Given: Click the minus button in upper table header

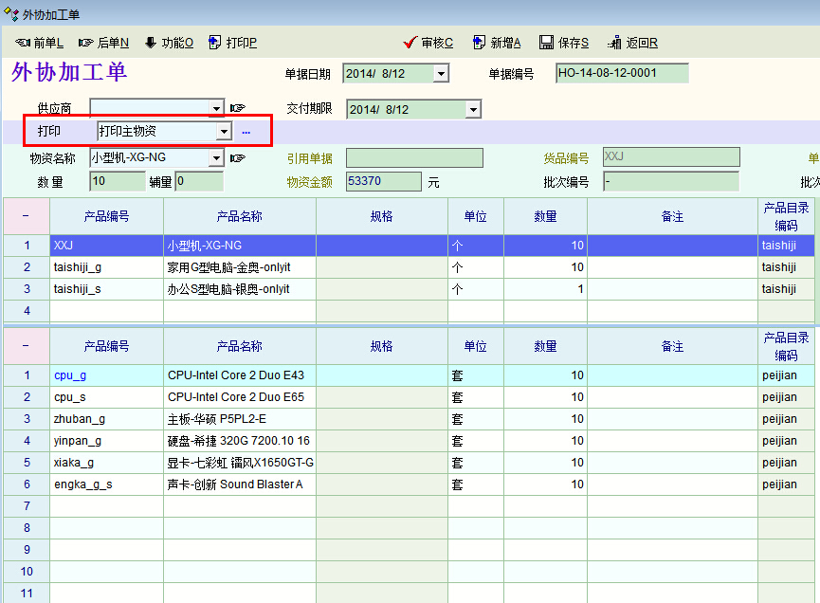Looking at the screenshot, I should pos(26,216).
